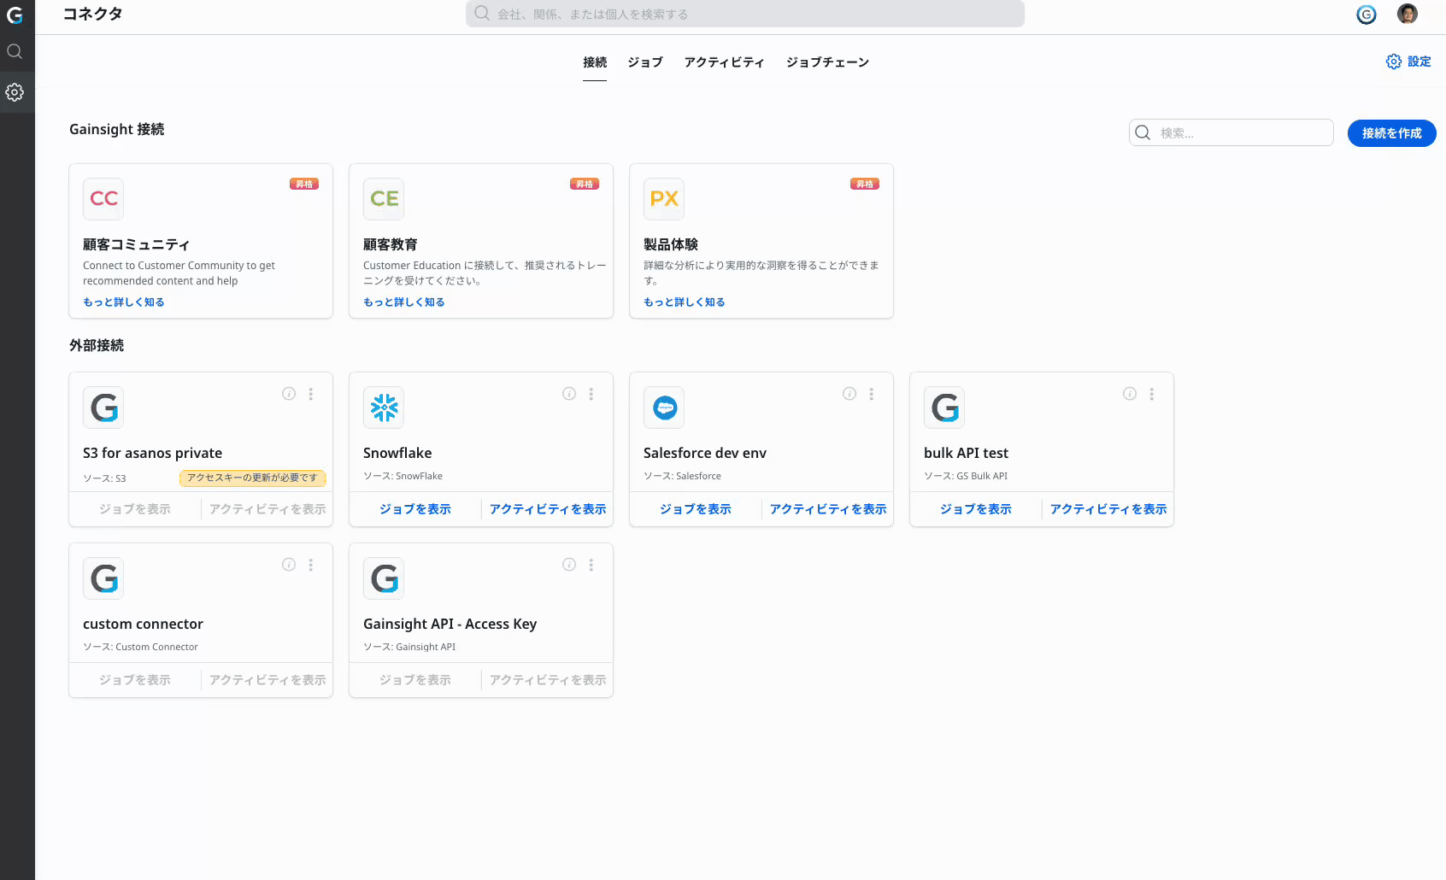
Task: Focus the connections 検索 search box
Action: [x=1231, y=132]
